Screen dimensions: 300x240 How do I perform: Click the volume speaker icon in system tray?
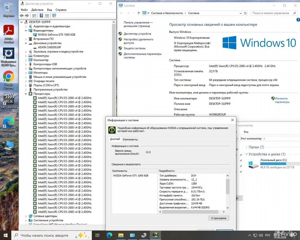click(260, 235)
